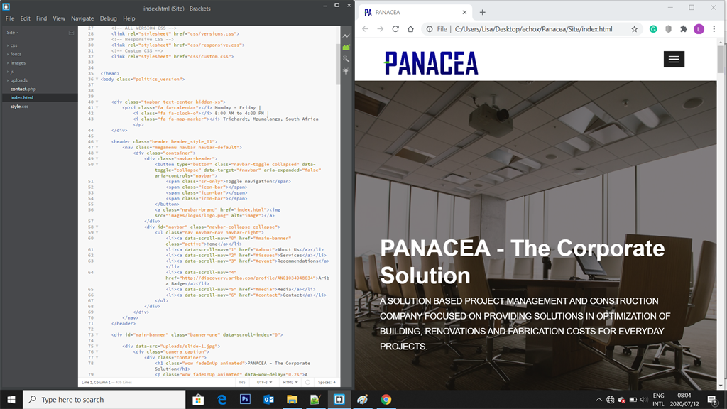This screenshot has height=409, width=727.
Task: Toggle the INS insert mode indicator
Action: coord(242,383)
